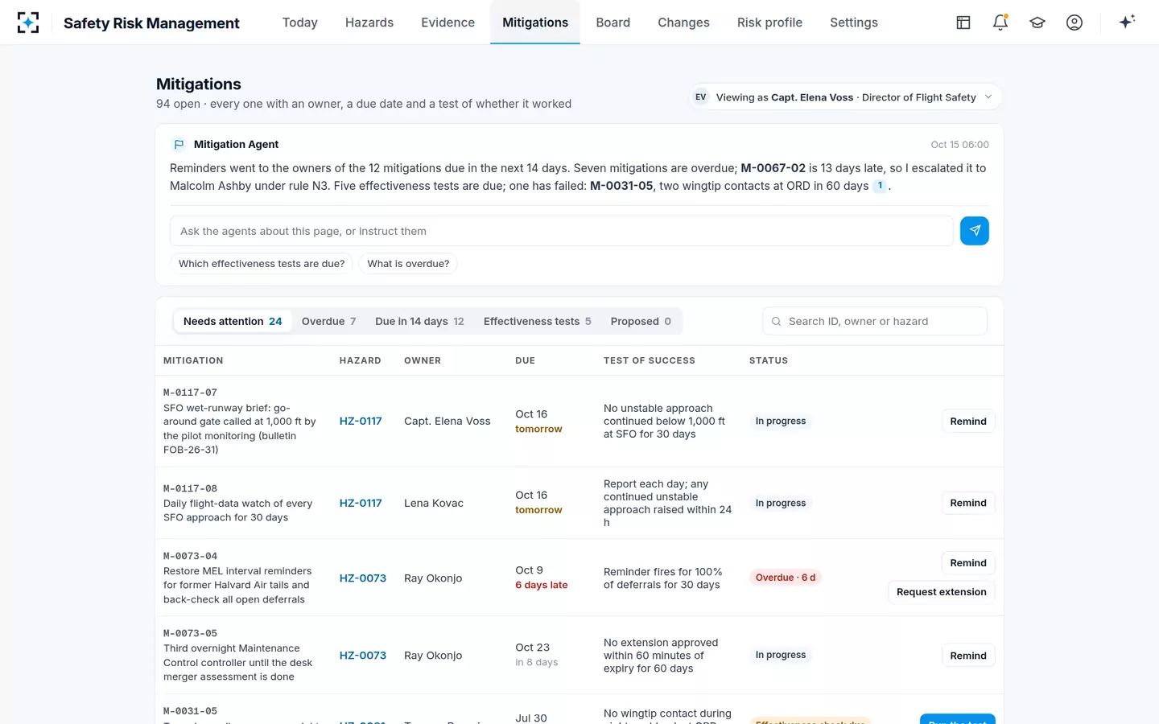1159x724 pixels.
Task: Switch to the Evidence tab
Action: pos(448,23)
